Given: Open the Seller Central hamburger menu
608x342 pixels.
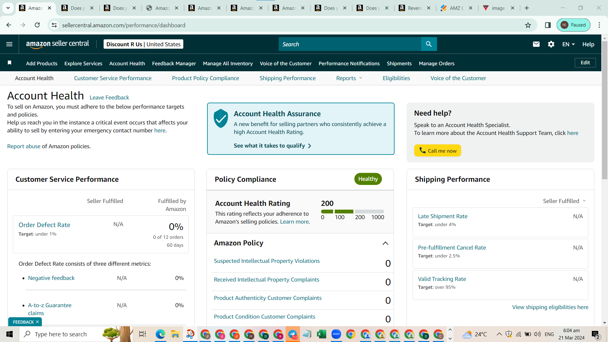Looking at the screenshot, I should click(9, 44).
